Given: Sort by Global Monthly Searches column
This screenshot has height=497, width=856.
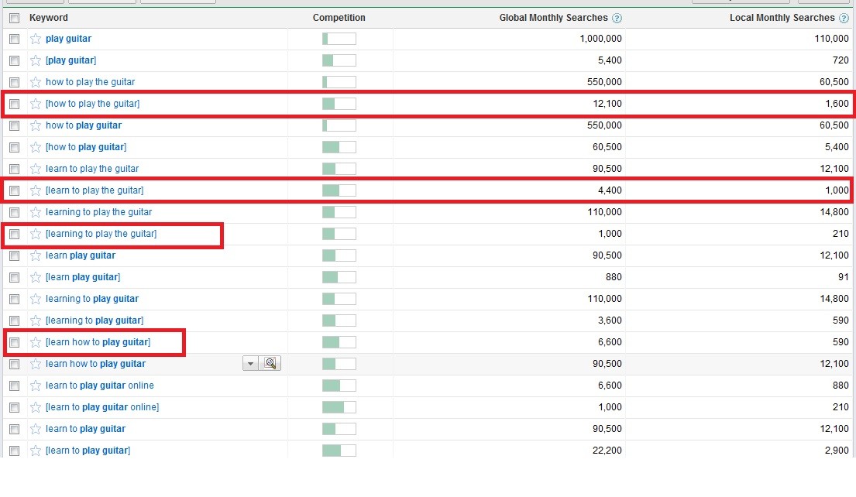Looking at the screenshot, I should (554, 18).
